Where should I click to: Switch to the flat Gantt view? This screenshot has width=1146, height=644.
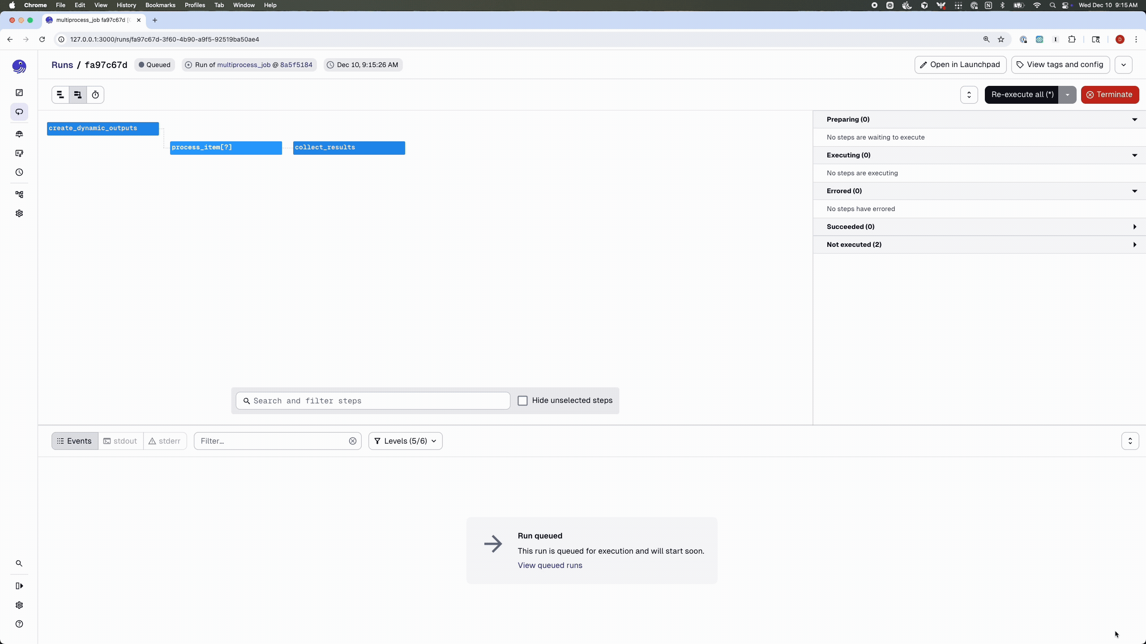(x=60, y=95)
